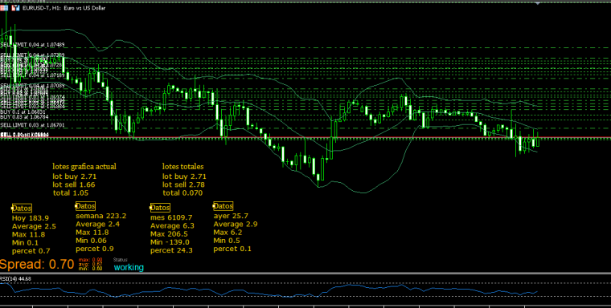Click the large 'Spread: 0.70' readout
This screenshot has height=308, width=611.
37,265
